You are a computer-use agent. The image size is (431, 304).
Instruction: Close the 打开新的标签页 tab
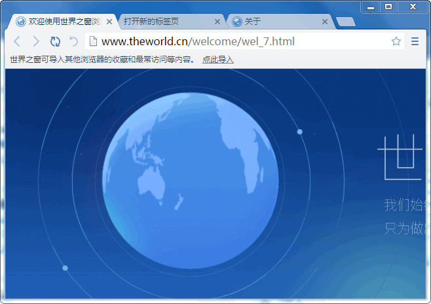217,22
